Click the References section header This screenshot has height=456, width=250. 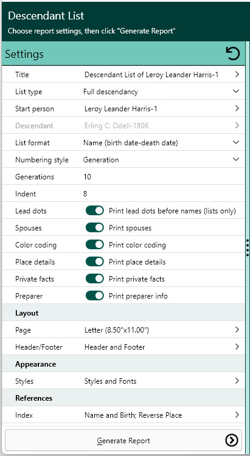click(34, 398)
